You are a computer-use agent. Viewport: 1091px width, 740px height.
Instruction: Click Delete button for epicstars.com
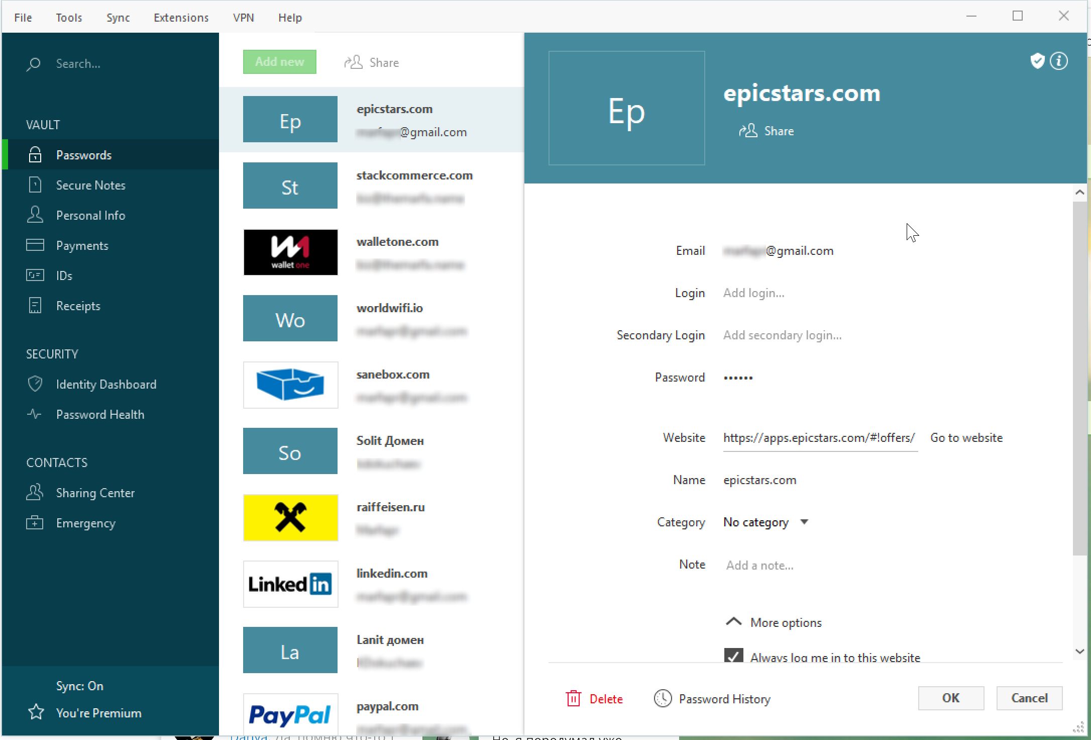coord(596,699)
